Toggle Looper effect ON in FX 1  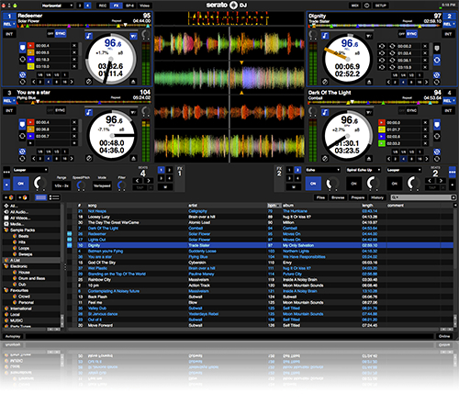[x=21, y=184]
